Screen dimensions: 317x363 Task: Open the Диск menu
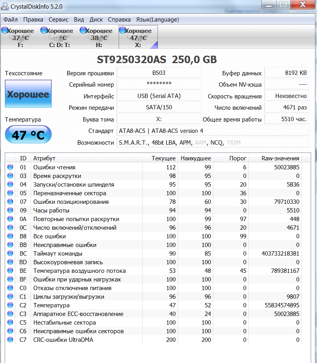click(96, 20)
